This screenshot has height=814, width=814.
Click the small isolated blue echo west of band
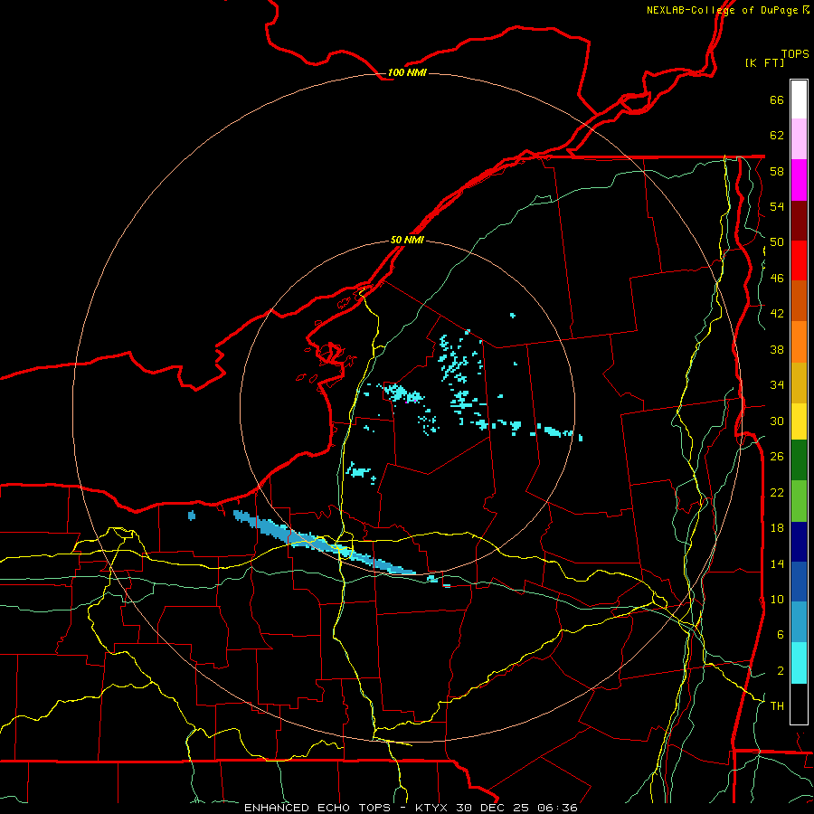(x=192, y=515)
